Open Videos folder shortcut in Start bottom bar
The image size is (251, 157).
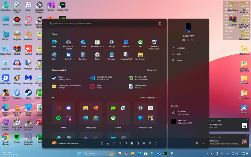click(126, 143)
